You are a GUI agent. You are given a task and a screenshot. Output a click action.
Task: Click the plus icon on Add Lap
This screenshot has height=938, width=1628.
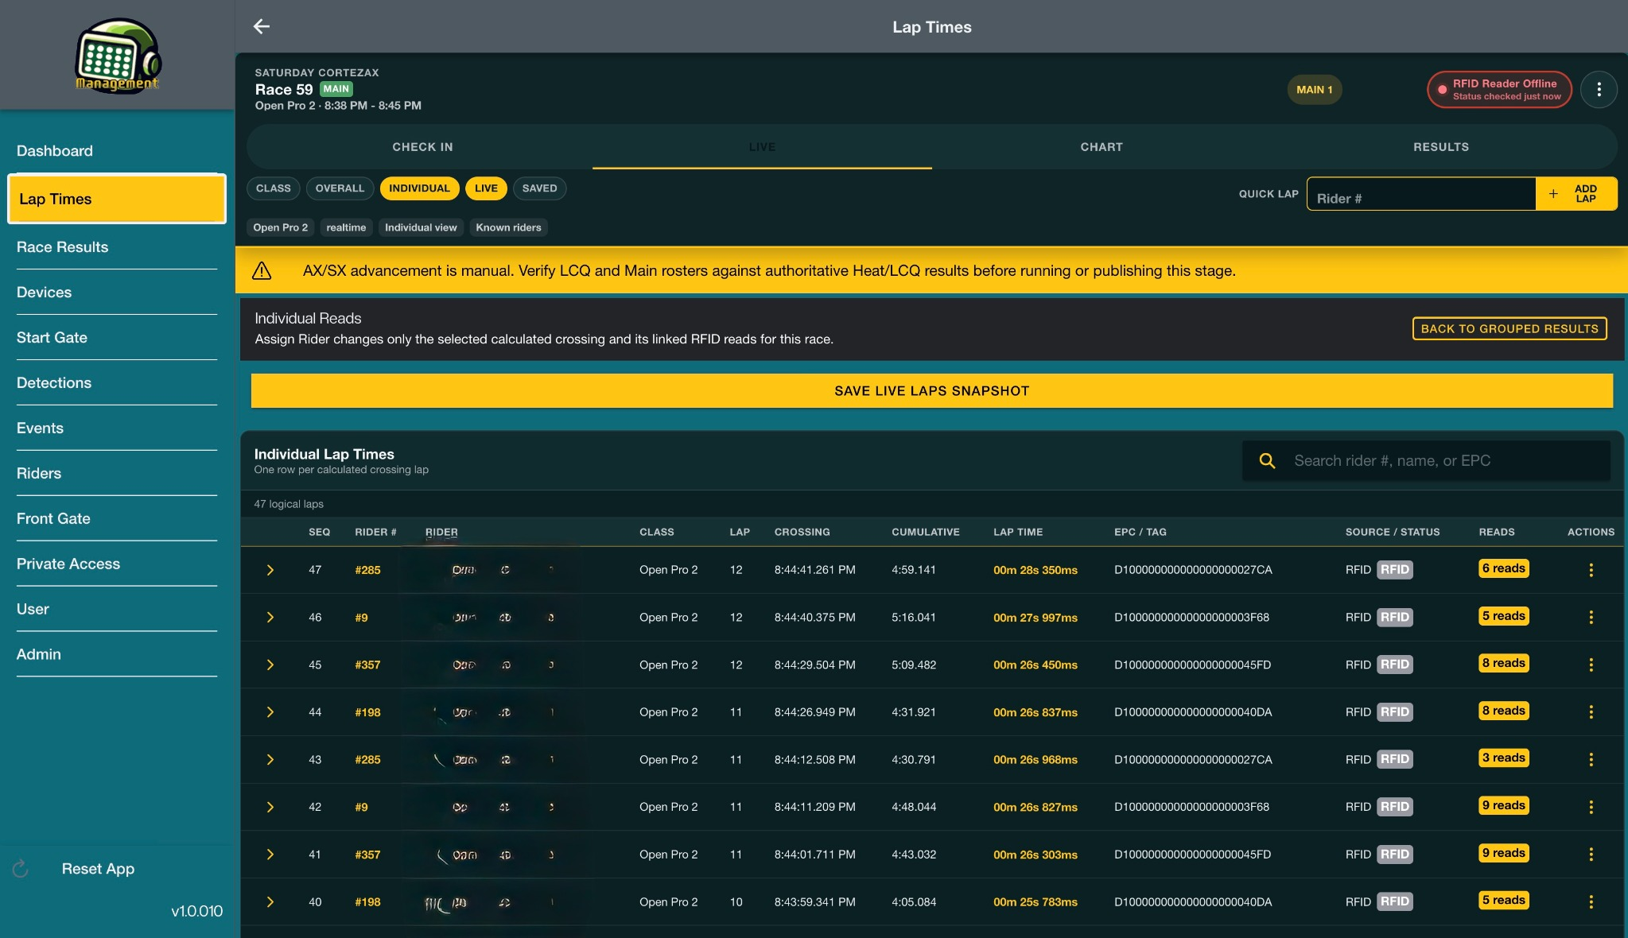pyautogui.click(x=1552, y=194)
